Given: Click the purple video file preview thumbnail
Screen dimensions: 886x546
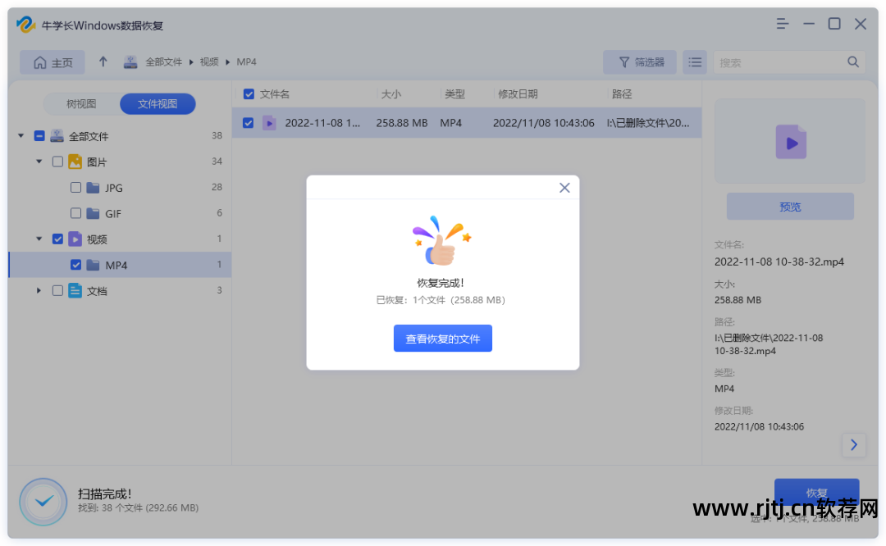Looking at the screenshot, I should click(790, 142).
